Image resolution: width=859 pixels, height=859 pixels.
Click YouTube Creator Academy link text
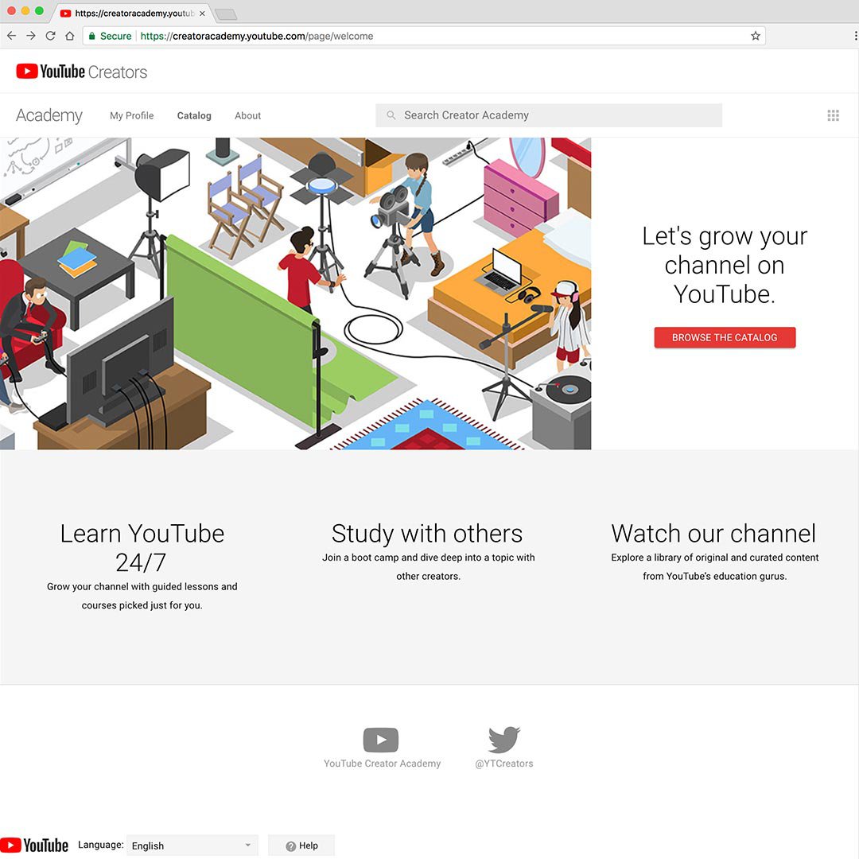tap(382, 763)
